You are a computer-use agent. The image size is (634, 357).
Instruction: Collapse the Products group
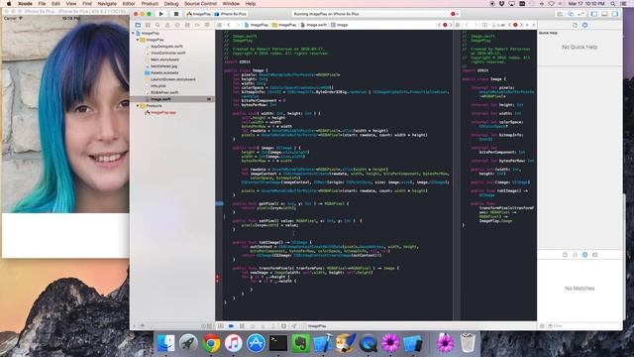pos(138,106)
